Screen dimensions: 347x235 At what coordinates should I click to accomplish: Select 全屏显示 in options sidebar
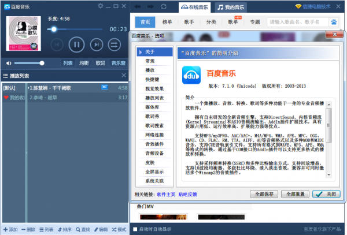click(x=154, y=171)
